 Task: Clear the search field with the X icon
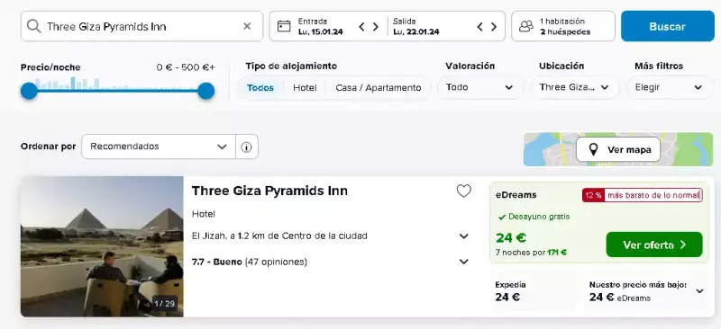tap(247, 26)
